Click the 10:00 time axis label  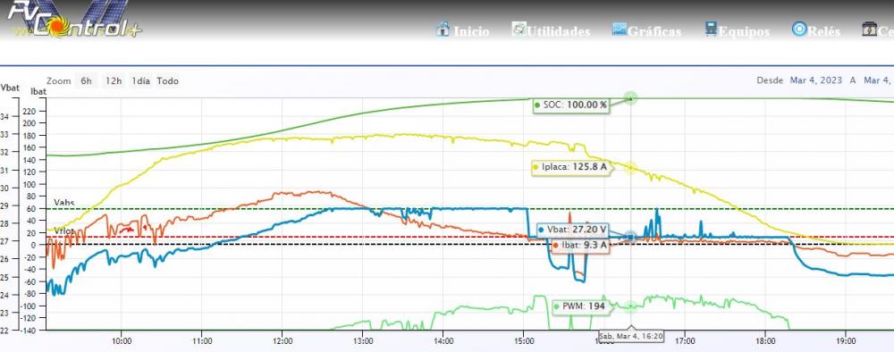122,341
